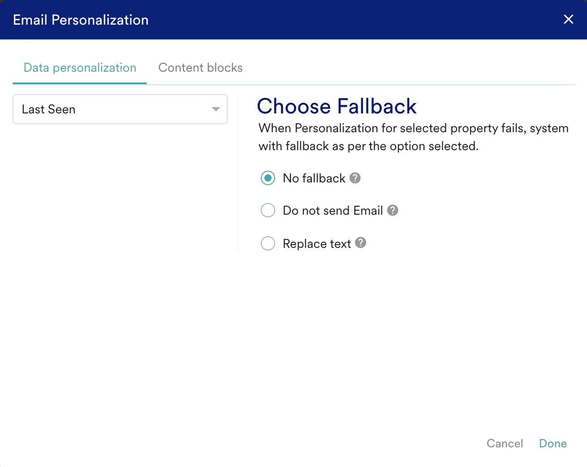
Task: Open the Last Seen property dropdown
Action: pyautogui.click(x=120, y=109)
